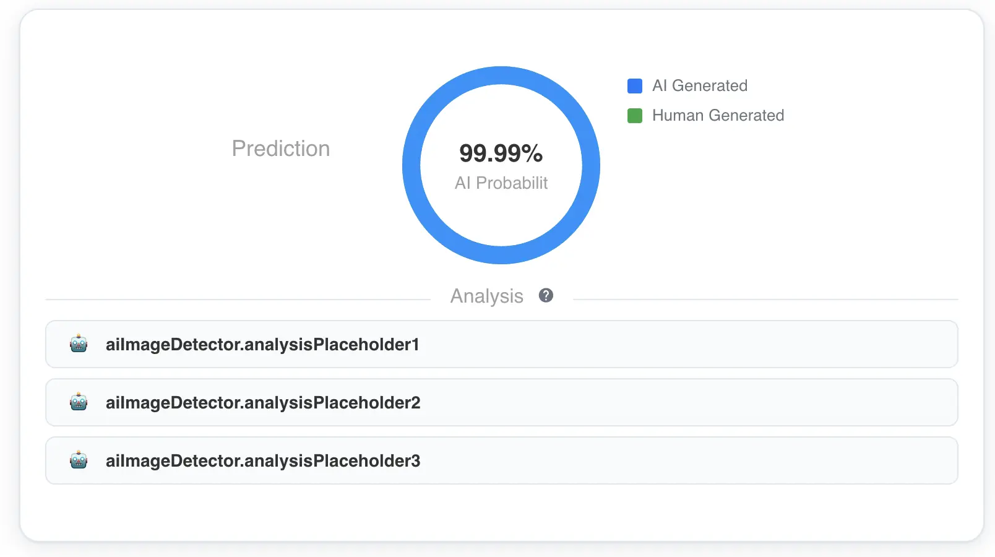Image resolution: width=995 pixels, height=557 pixels.
Task: Click the AI Probability caption text
Action: [501, 183]
